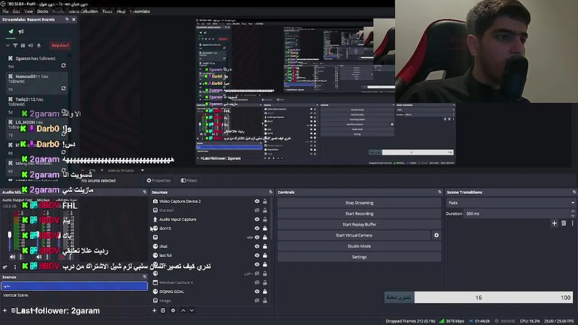Screen dimensions: 578x325
Task: Select the Vertical Scene
Action: [74, 295]
